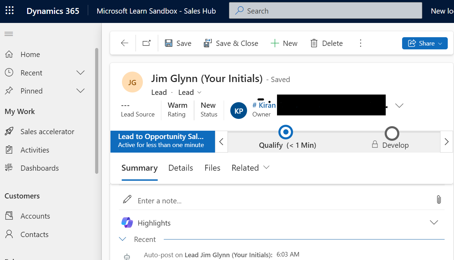454x260 pixels.
Task: Click the Jim Glynn (Your Initials) heading
Action: pyautogui.click(x=207, y=79)
